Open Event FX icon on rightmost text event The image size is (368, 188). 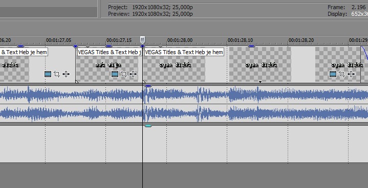(x=351, y=74)
